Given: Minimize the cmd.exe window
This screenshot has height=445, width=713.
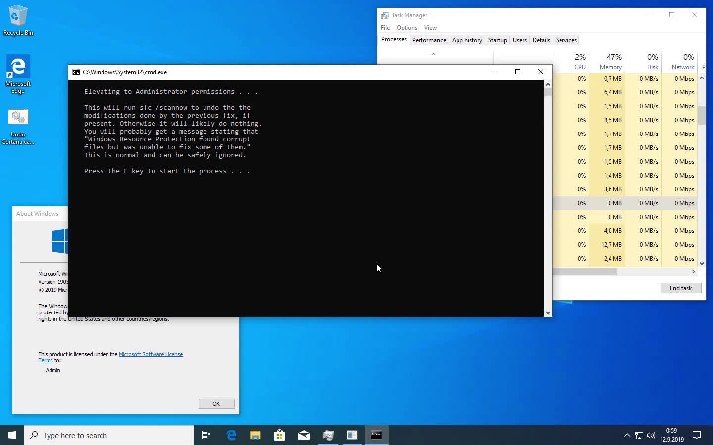Looking at the screenshot, I should (x=495, y=72).
